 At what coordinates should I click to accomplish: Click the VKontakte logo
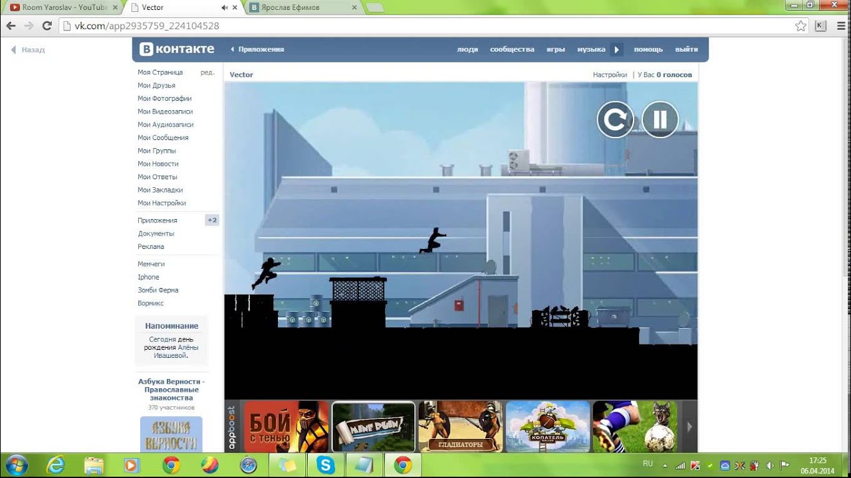coord(177,49)
